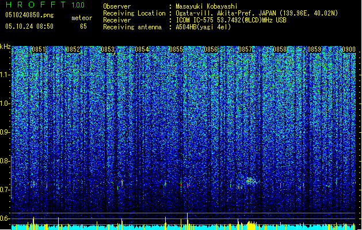
Task: Click the tallest yellow intensity spike near 0855
Action: [x=187, y=221]
